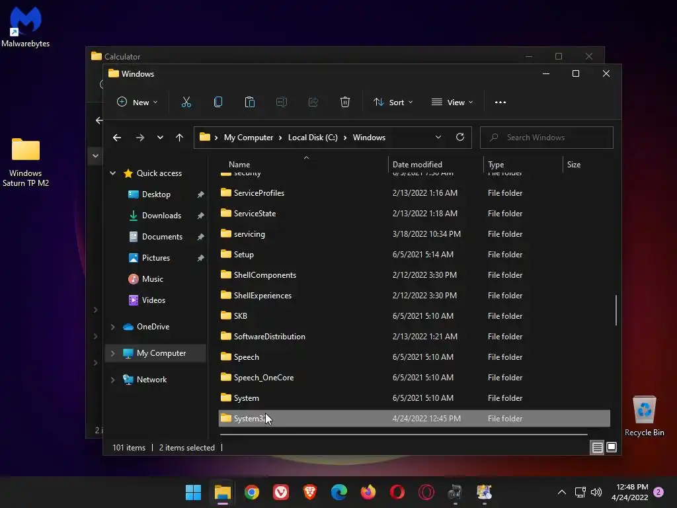Open the Sort options dropdown
The width and height of the screenshot is (677, 508).
point(393,103)
